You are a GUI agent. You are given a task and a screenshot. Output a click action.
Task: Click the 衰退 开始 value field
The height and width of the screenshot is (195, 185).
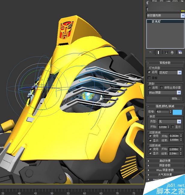(x=163, y=127)
